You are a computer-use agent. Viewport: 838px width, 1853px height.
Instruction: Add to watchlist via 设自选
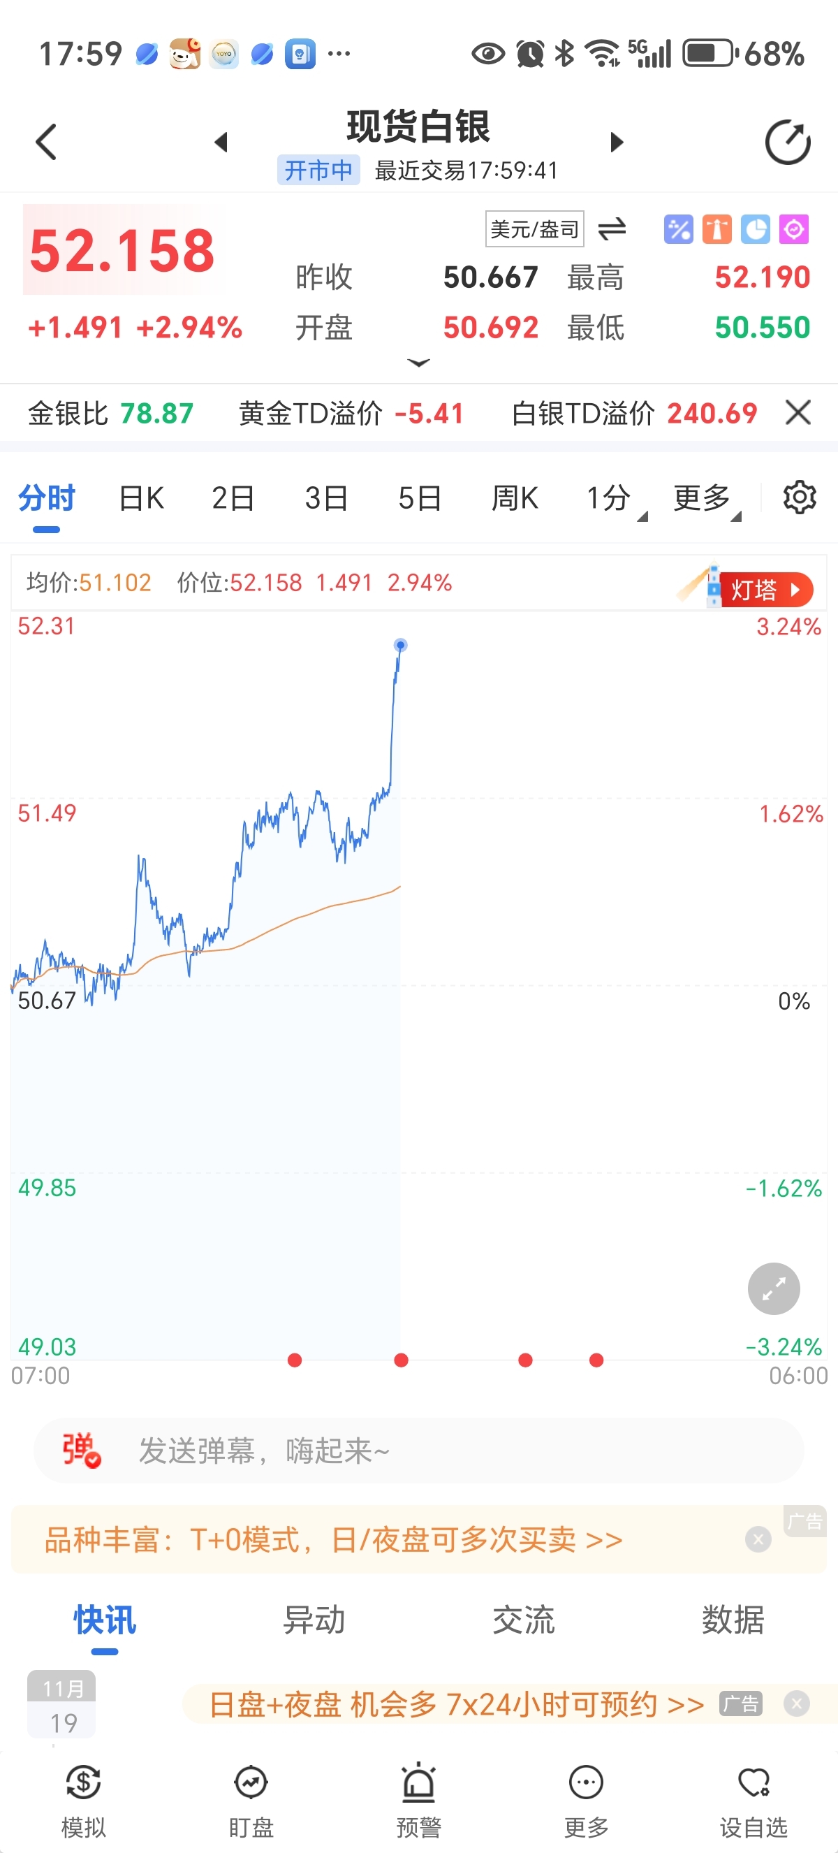coord(754,1796)
